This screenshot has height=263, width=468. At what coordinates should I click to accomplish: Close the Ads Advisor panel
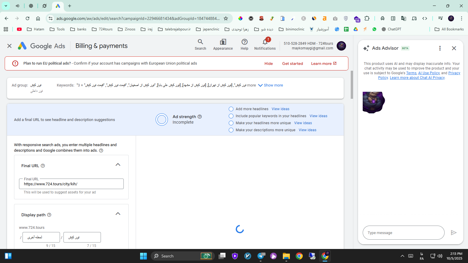click(454, 48)
